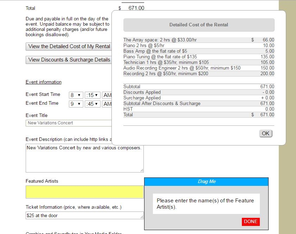
Task: Click the 'Event information' heading
Action: coord(44,82)
